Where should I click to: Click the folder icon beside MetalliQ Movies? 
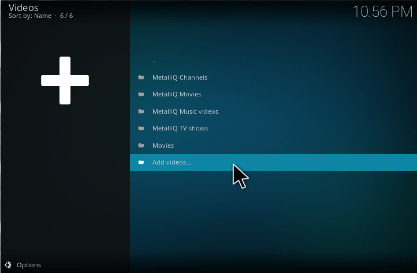pyautogui.click(x=141, y=94)
